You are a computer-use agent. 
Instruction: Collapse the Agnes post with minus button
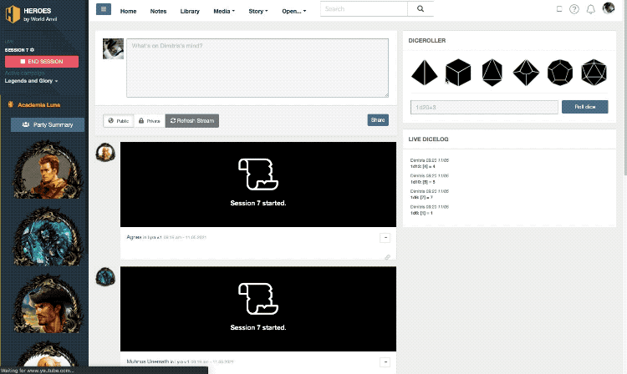[385, 237]
